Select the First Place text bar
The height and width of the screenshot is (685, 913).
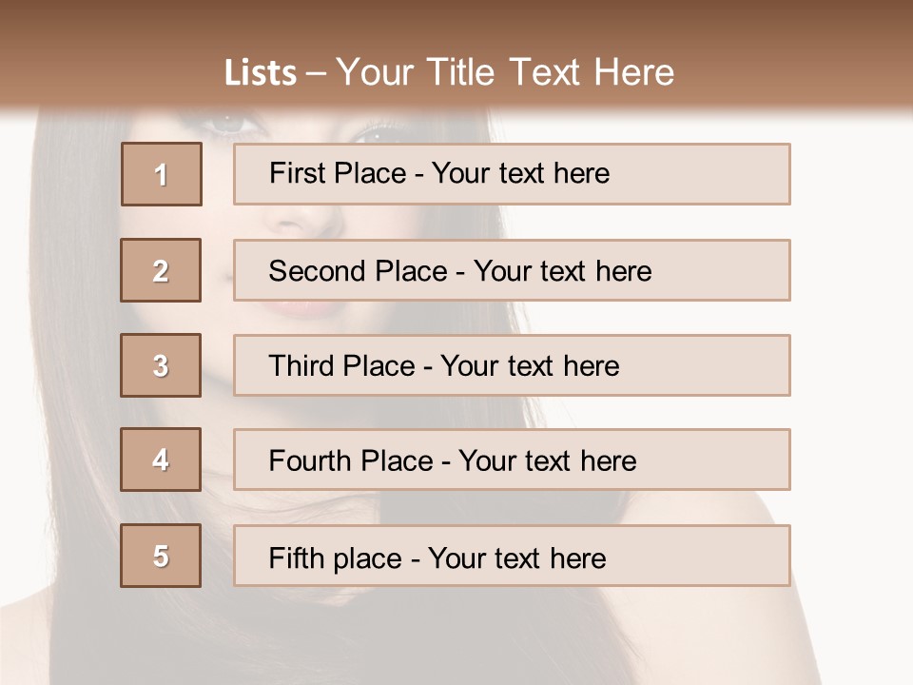[512, 174]
